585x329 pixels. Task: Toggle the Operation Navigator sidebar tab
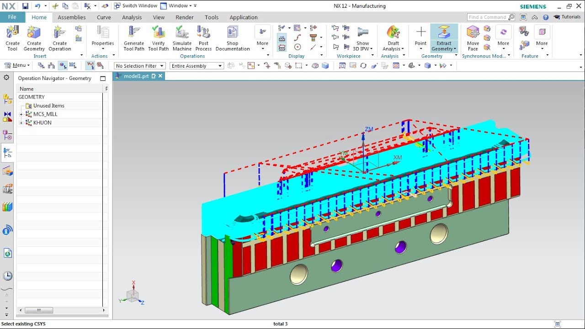click(7, 153)
